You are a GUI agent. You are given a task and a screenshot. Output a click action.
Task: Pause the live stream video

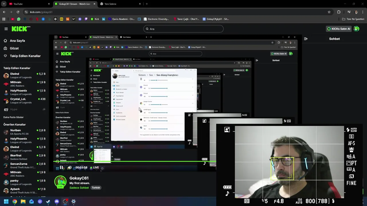tap(61, 168)
